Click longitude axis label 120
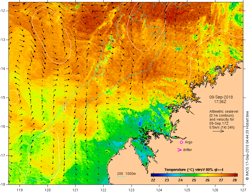Screen dimensions: 249x193 tap(48, 190)
